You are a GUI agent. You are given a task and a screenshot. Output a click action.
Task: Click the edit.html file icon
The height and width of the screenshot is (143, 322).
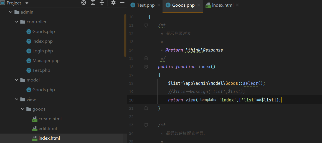coord(35,129)
